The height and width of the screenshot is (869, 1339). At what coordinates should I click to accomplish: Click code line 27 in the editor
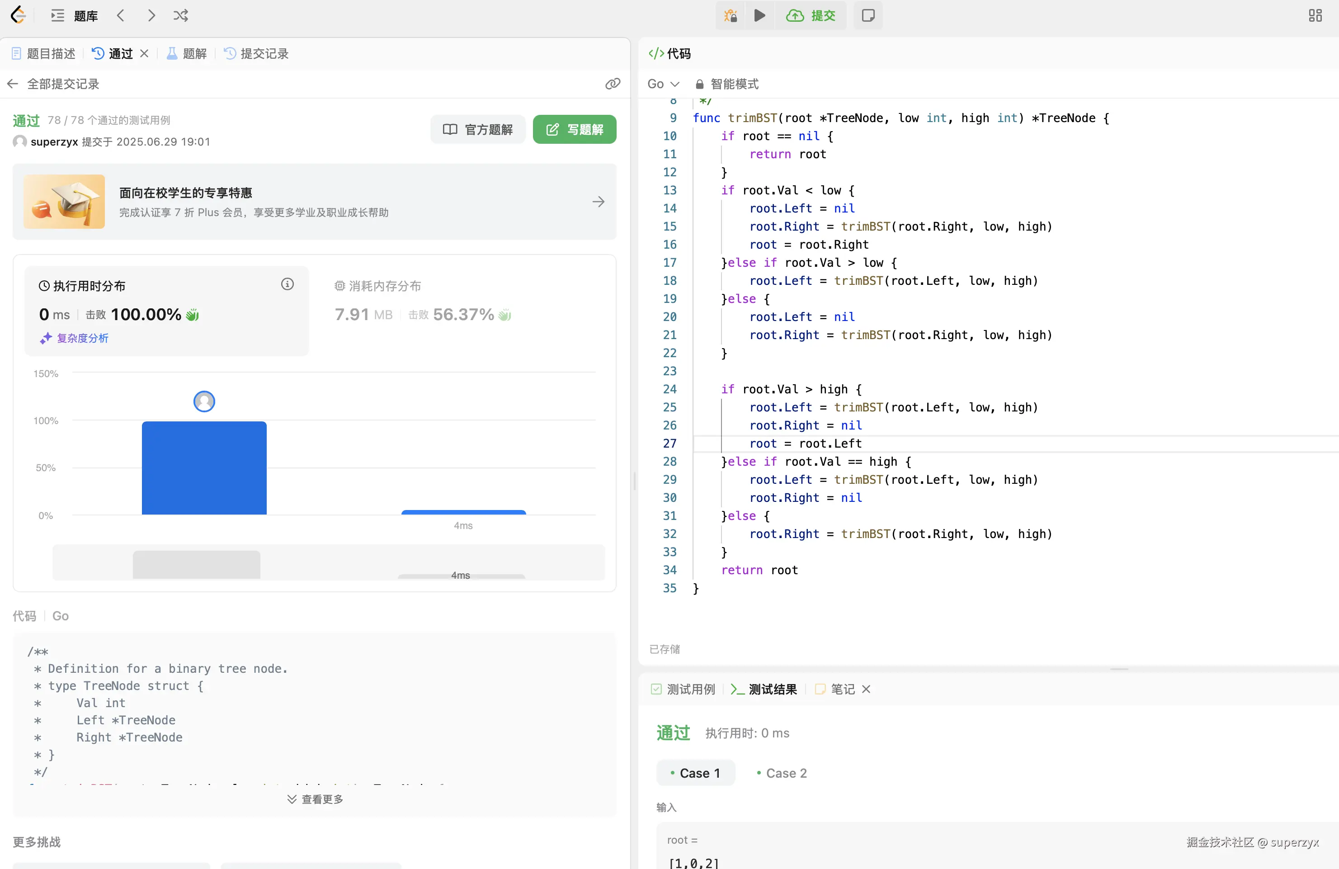1016,444
